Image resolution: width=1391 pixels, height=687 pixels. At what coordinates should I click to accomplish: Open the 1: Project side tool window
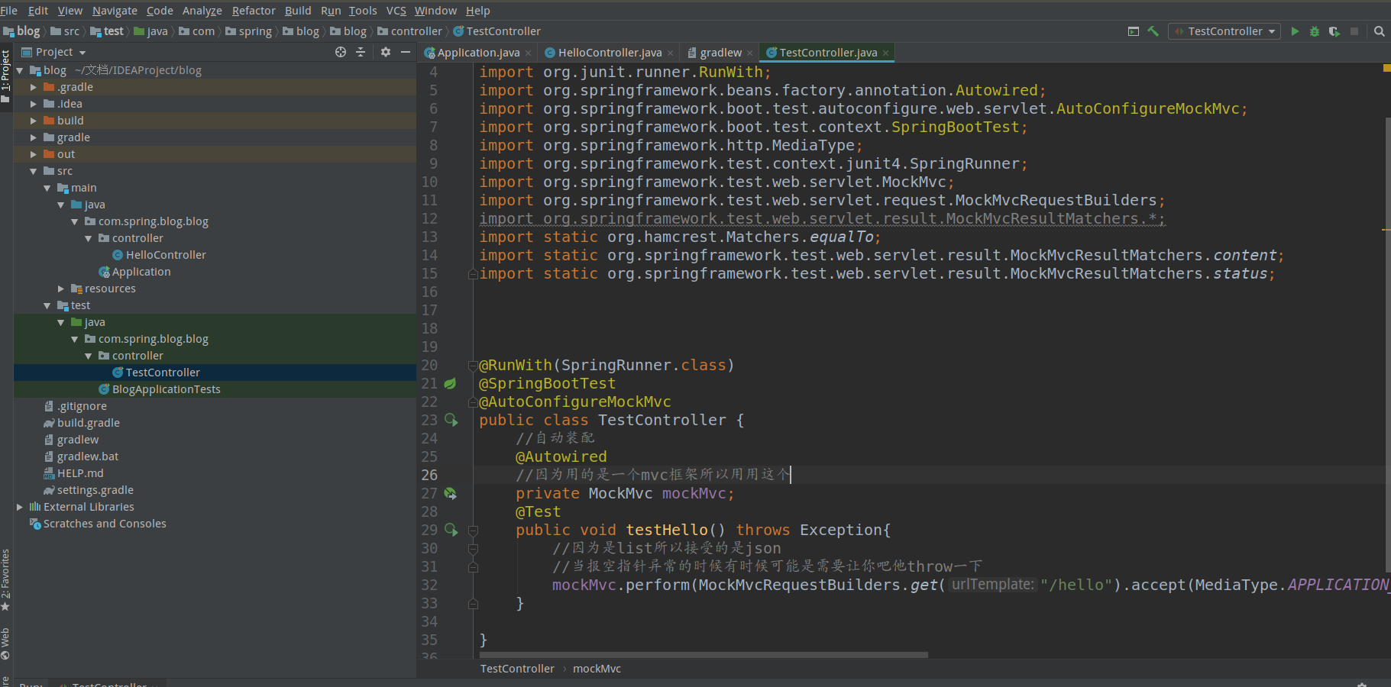pyautogui.click(x=6, y=76)
